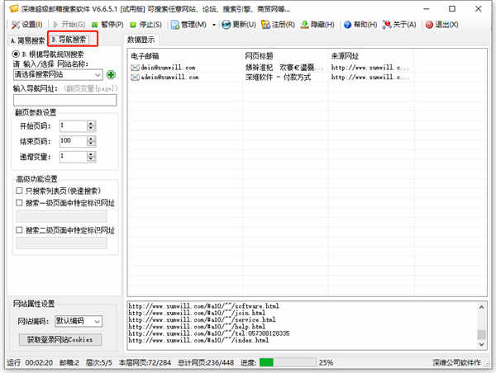Click the 隐藏(H) hide toolbar icon
496x373 pixels.
tap(304, 24)
